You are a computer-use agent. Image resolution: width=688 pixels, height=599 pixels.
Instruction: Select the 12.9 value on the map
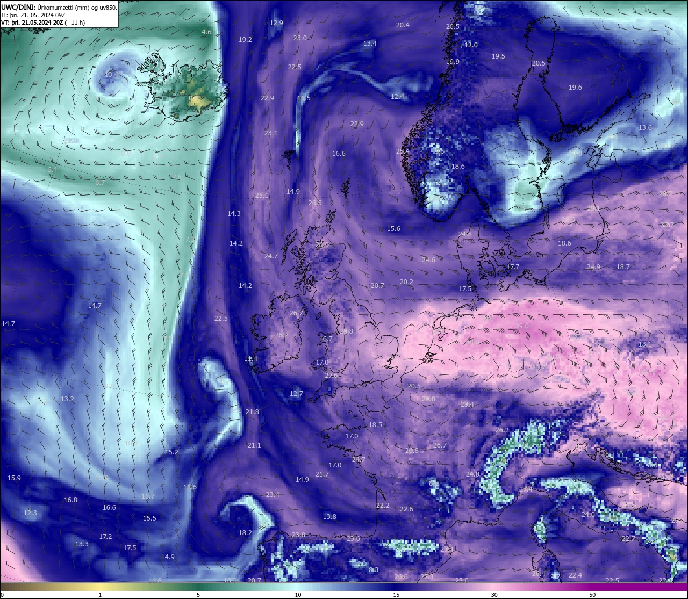[276, 23]
